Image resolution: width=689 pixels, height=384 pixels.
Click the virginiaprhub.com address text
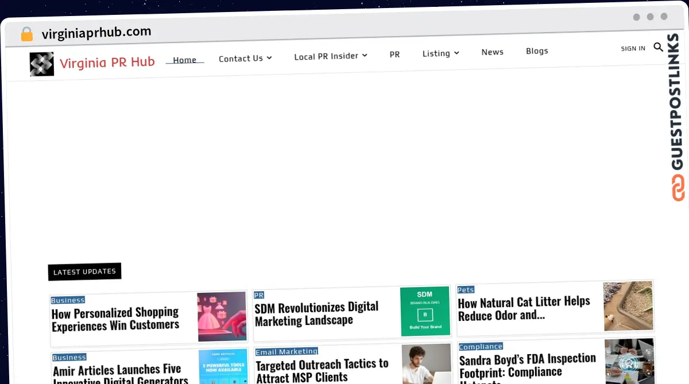click(x=96, y=33)
